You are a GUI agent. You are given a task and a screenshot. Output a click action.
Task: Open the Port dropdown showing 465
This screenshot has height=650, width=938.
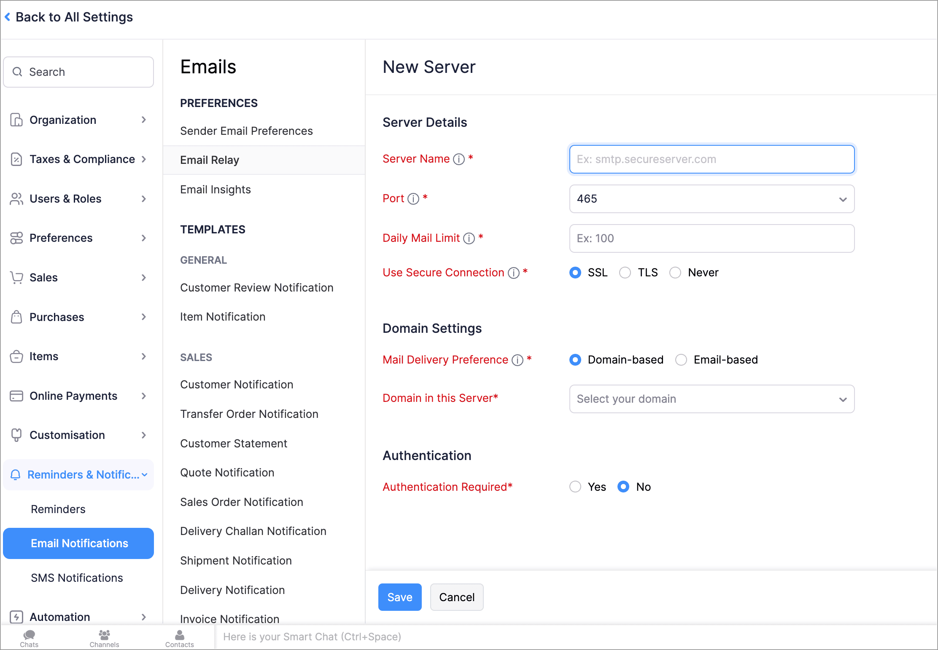(712, 199)
